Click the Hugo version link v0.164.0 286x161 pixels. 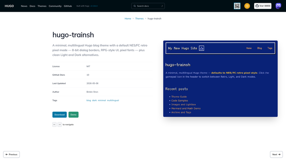point(94,6)
